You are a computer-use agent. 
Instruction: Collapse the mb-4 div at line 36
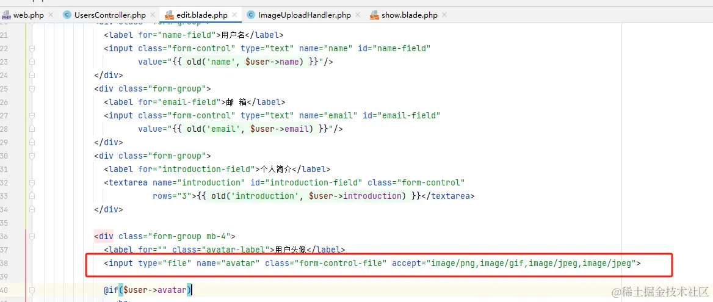coord(32,236)
